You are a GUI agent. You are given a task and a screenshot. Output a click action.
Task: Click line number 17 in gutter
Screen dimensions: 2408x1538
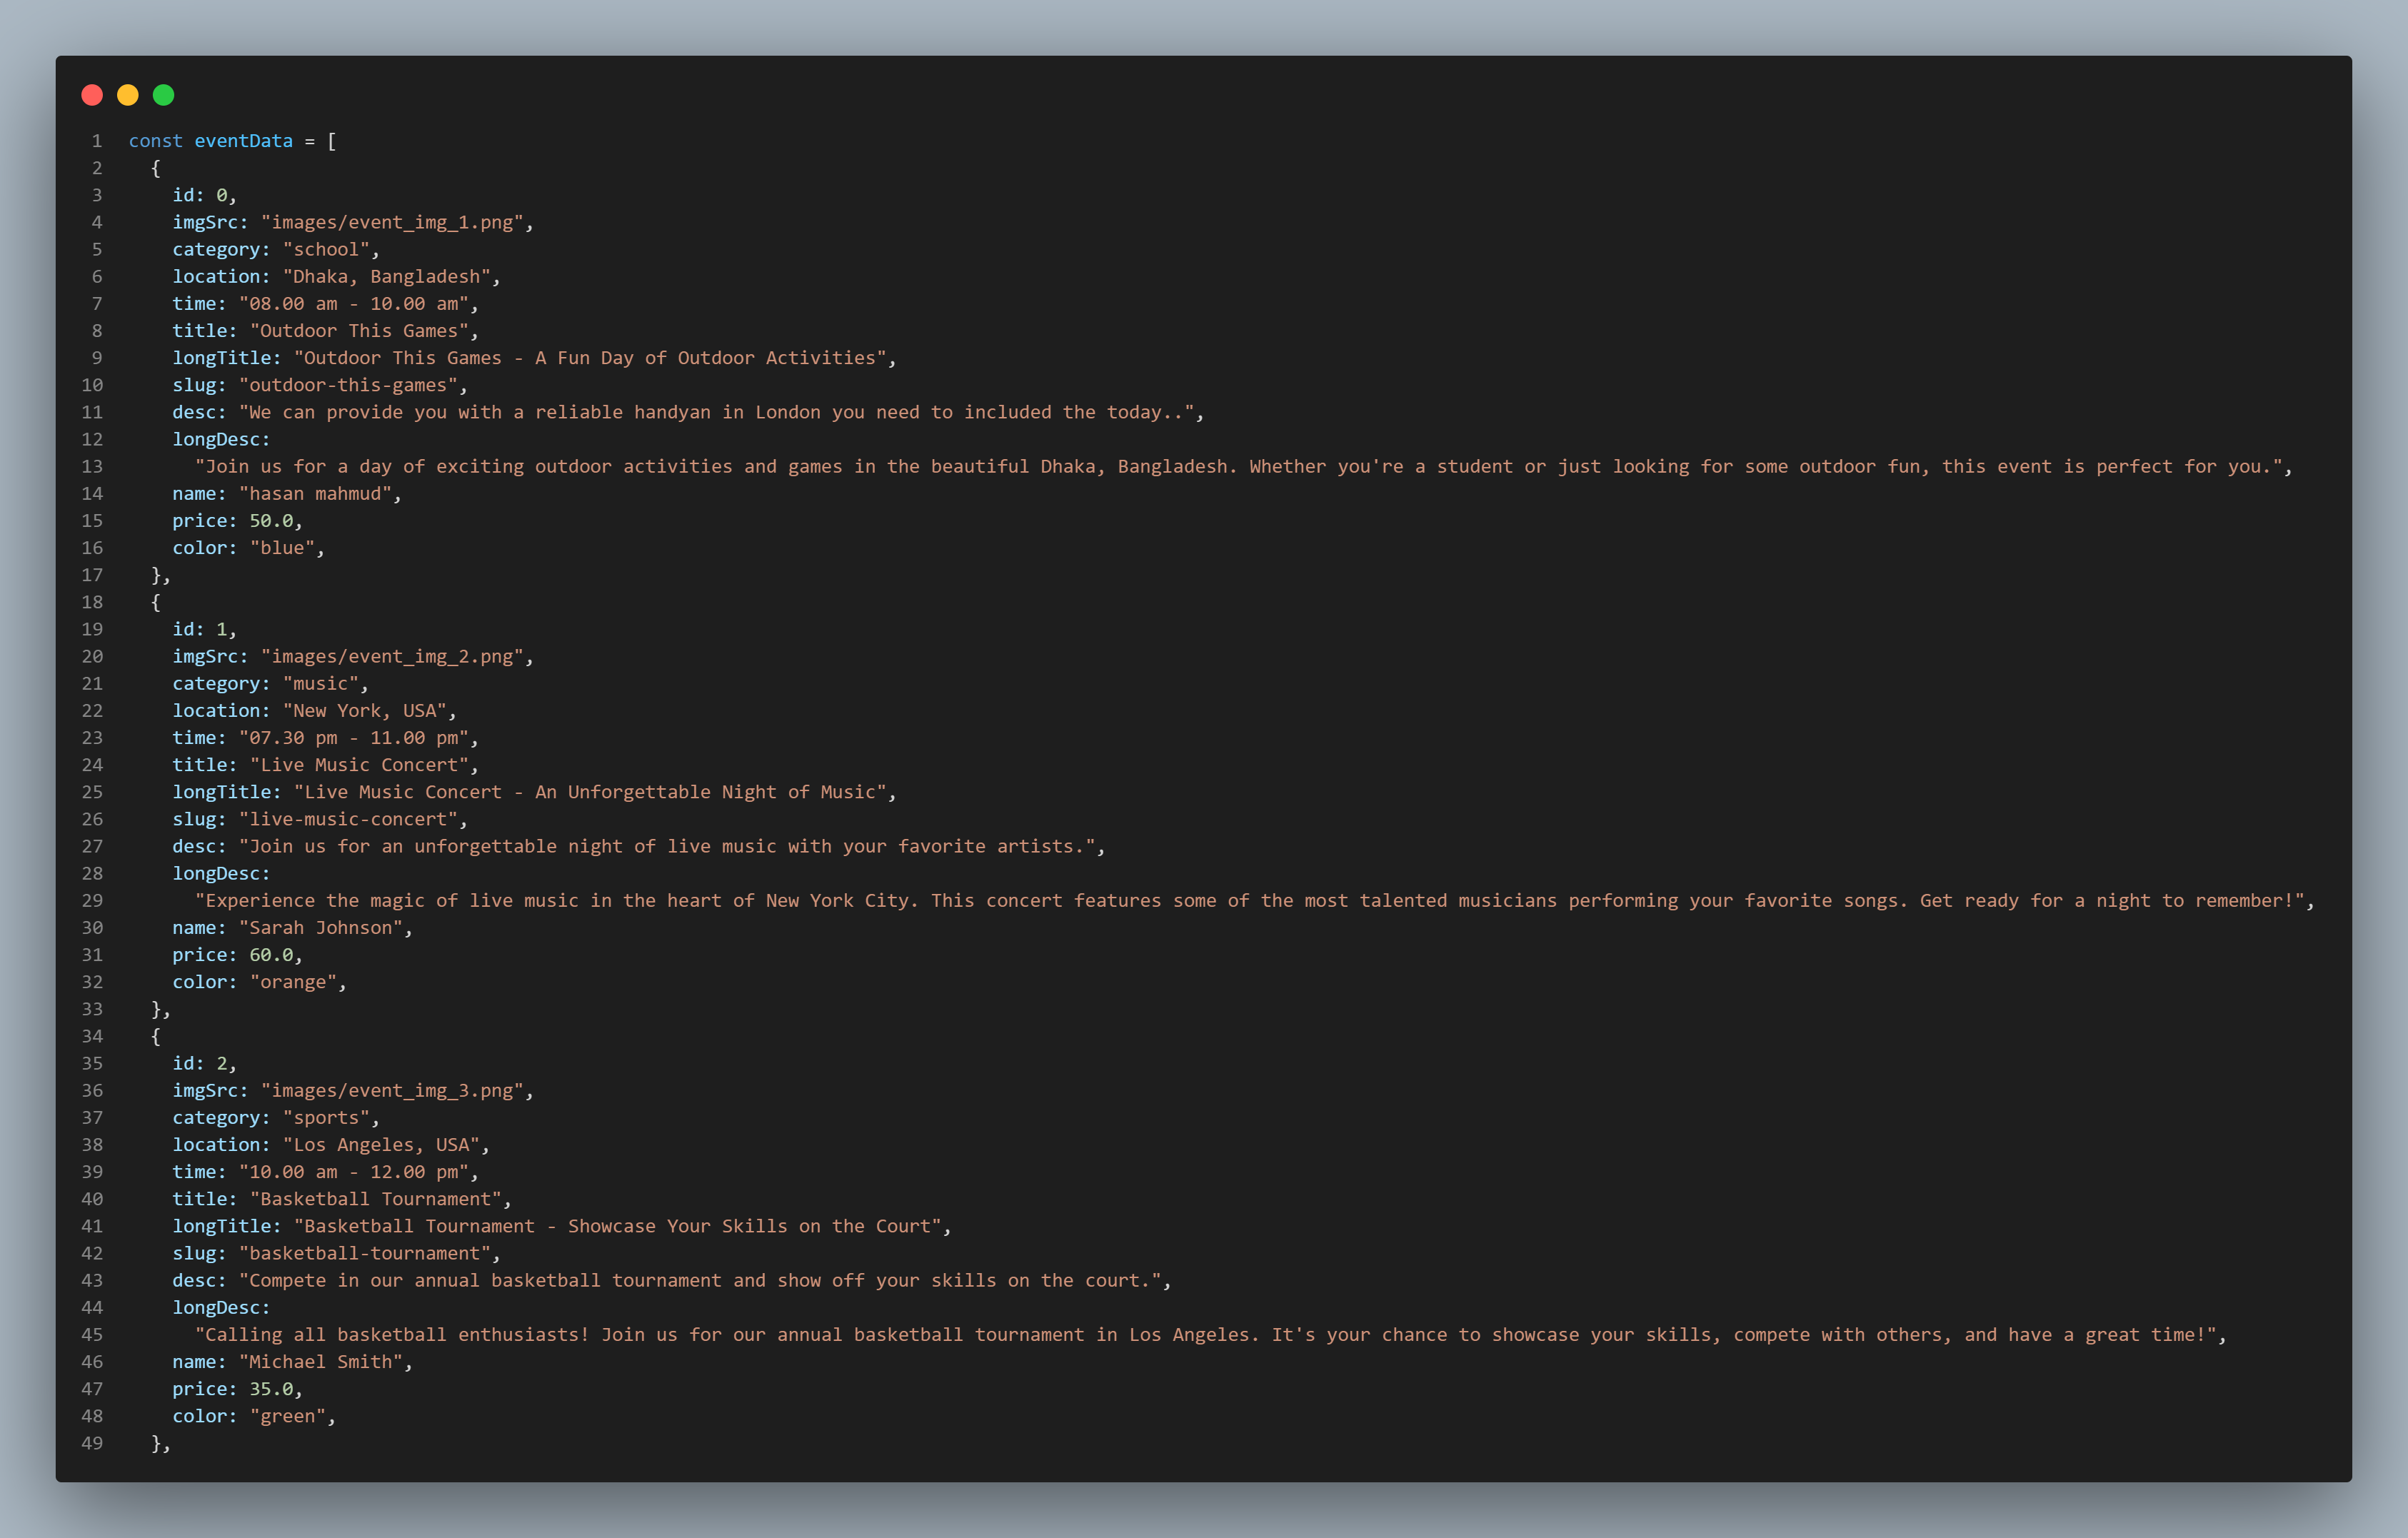coord(92,575)
